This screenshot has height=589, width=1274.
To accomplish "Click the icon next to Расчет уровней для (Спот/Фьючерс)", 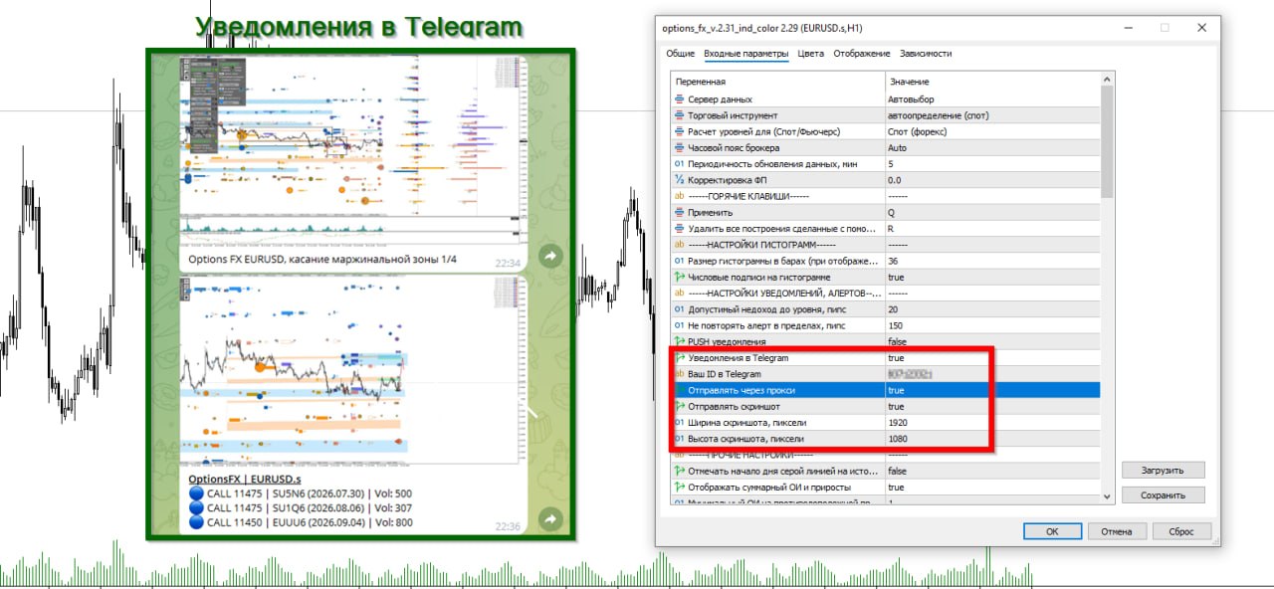I will (x=680, y=131).
